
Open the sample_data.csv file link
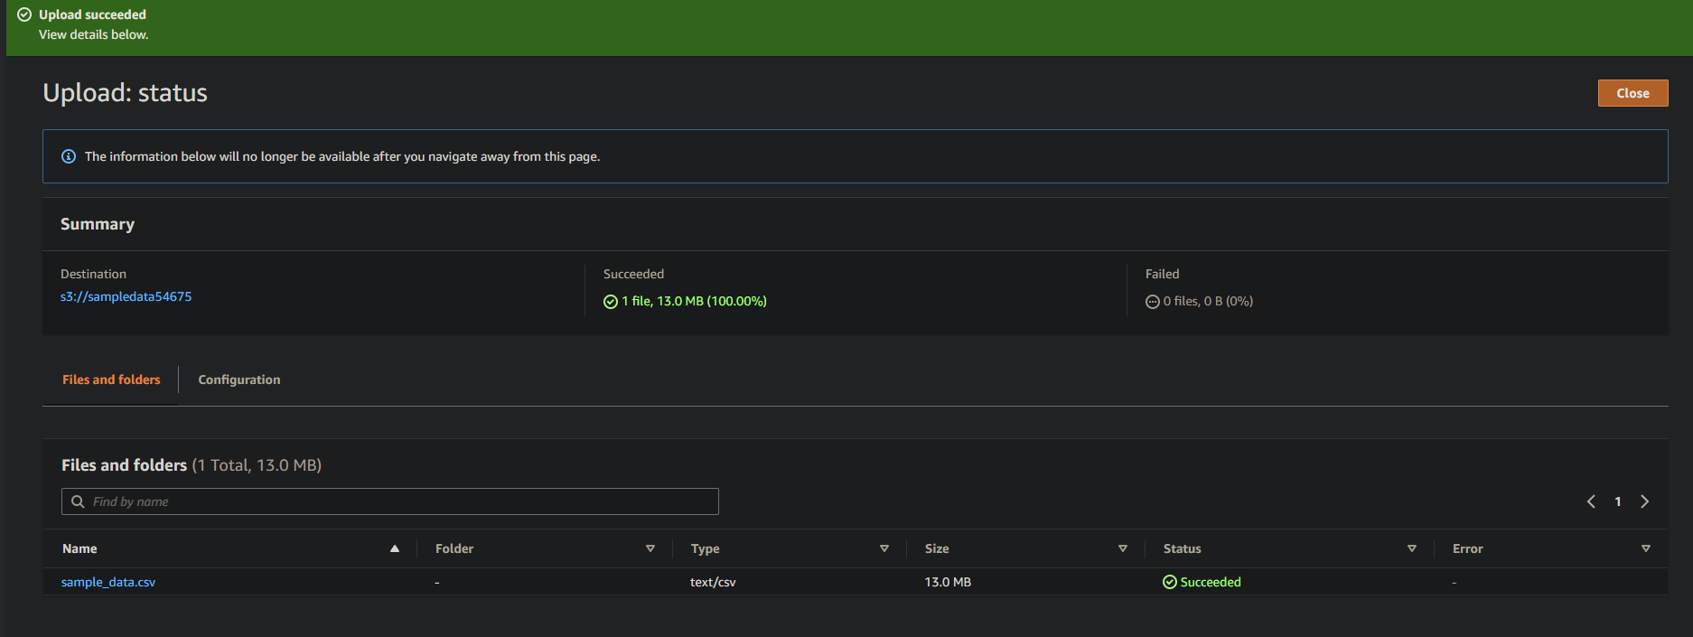tap(108, 582)
